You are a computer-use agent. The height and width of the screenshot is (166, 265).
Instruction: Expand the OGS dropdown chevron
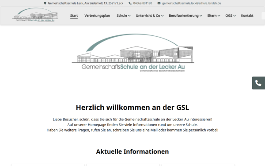tap(235, 16)
